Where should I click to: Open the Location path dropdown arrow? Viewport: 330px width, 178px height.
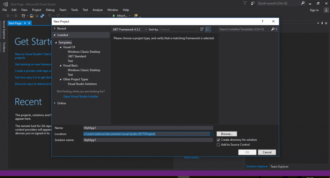(x=211, y=134)
